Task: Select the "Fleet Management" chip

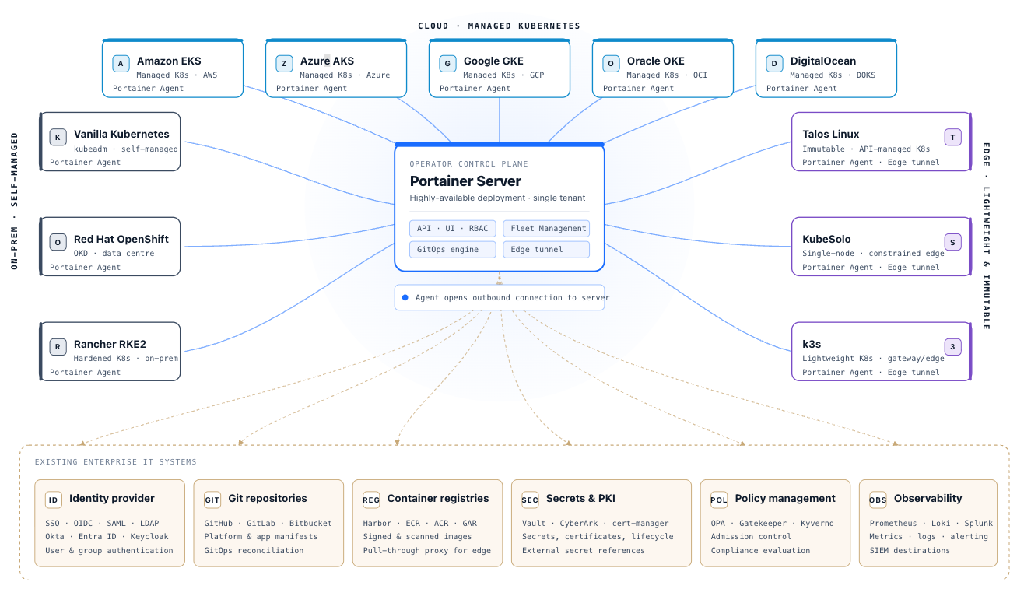Action: (x=546, y=229)
